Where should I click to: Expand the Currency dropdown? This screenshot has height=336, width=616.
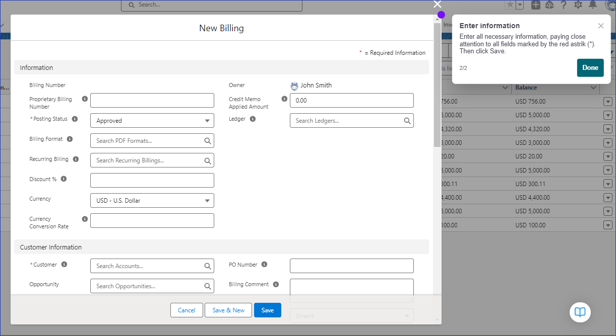click(x=152, y=201)
